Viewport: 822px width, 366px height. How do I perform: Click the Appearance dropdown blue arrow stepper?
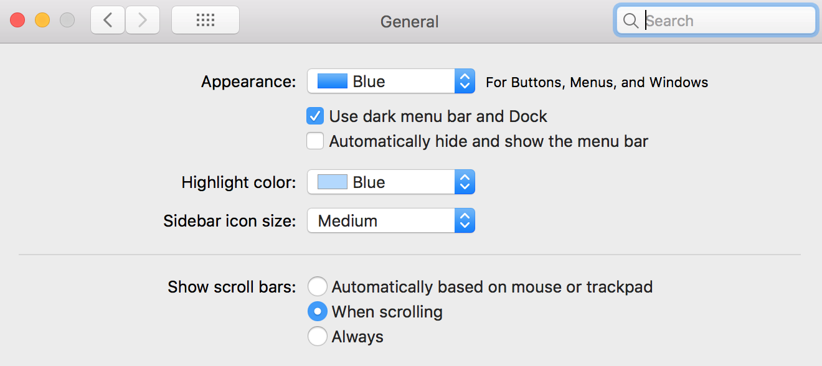point(465,82)
